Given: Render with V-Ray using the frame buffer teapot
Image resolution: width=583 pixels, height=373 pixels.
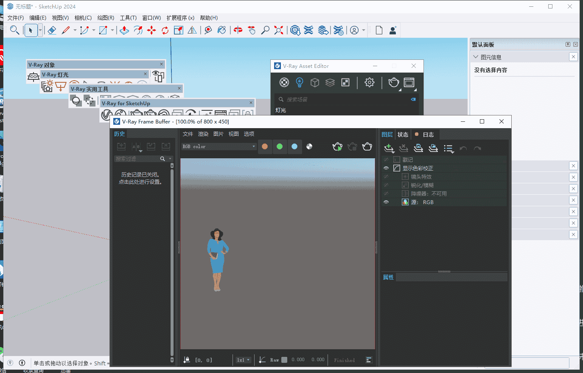Looking at the screenshot, I should coord(337,146).
